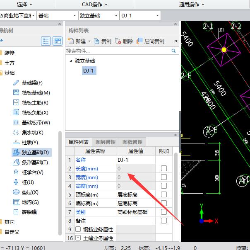This screenshot has height=250, width=250.
Task: Show more toolbar items via double-arrow overflow
Action: click(x=176, y=41)
